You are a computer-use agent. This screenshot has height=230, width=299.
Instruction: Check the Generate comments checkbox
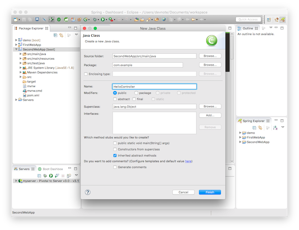115,167
